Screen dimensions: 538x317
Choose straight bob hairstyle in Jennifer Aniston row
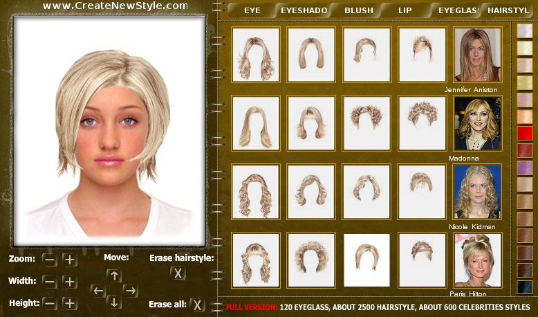[x=311, y=55]
